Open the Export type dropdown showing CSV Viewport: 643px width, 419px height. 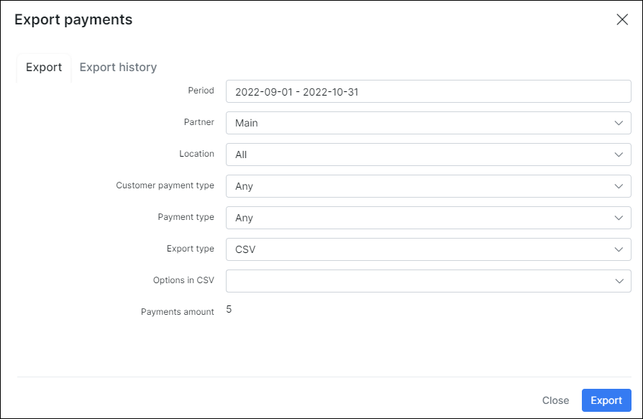(x=428, y=249)
